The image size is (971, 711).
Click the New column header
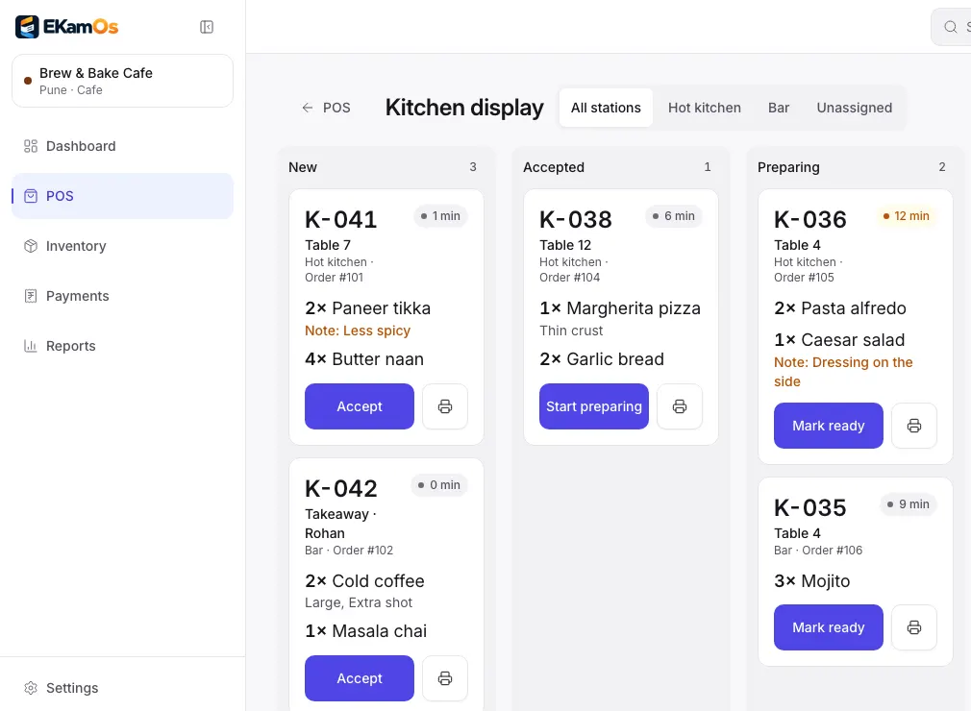[303, 167]
